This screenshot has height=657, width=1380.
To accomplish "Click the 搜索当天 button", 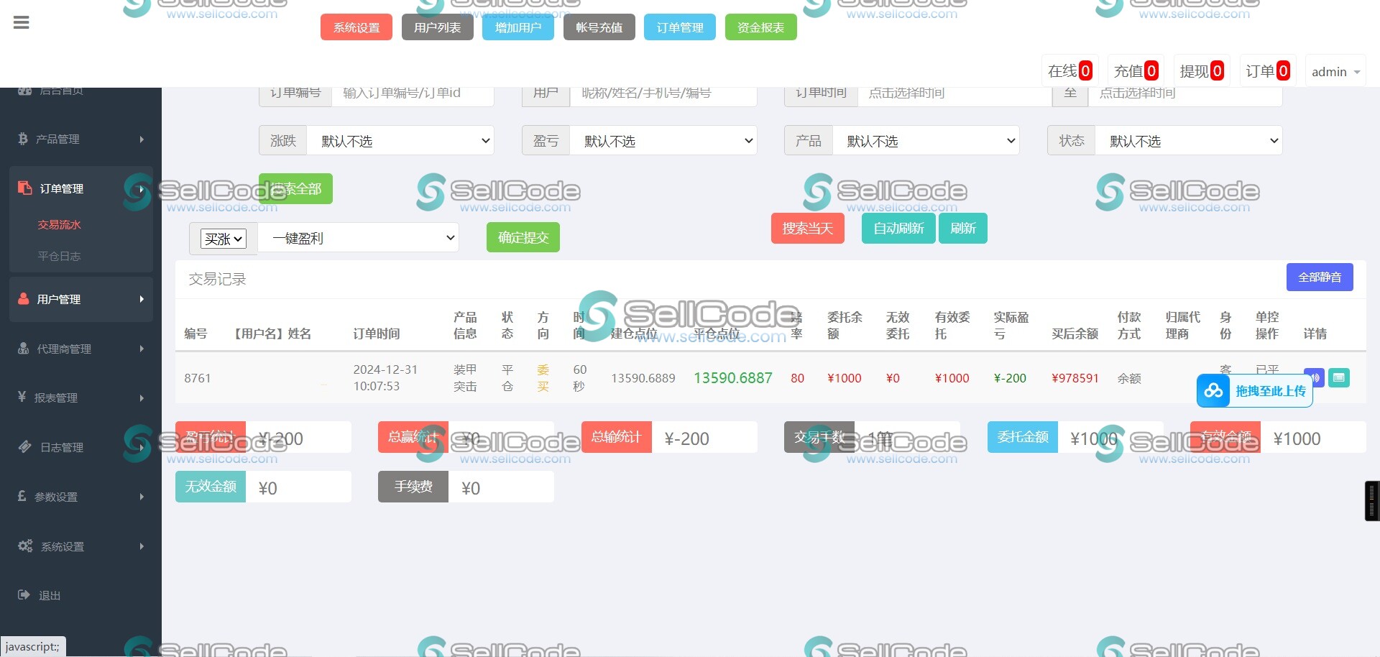I will [x=807, y=229].
